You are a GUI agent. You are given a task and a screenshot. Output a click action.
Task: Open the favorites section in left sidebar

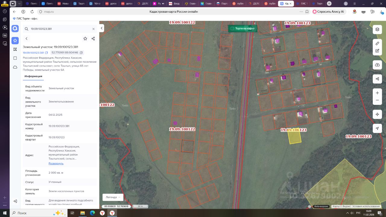15,40
